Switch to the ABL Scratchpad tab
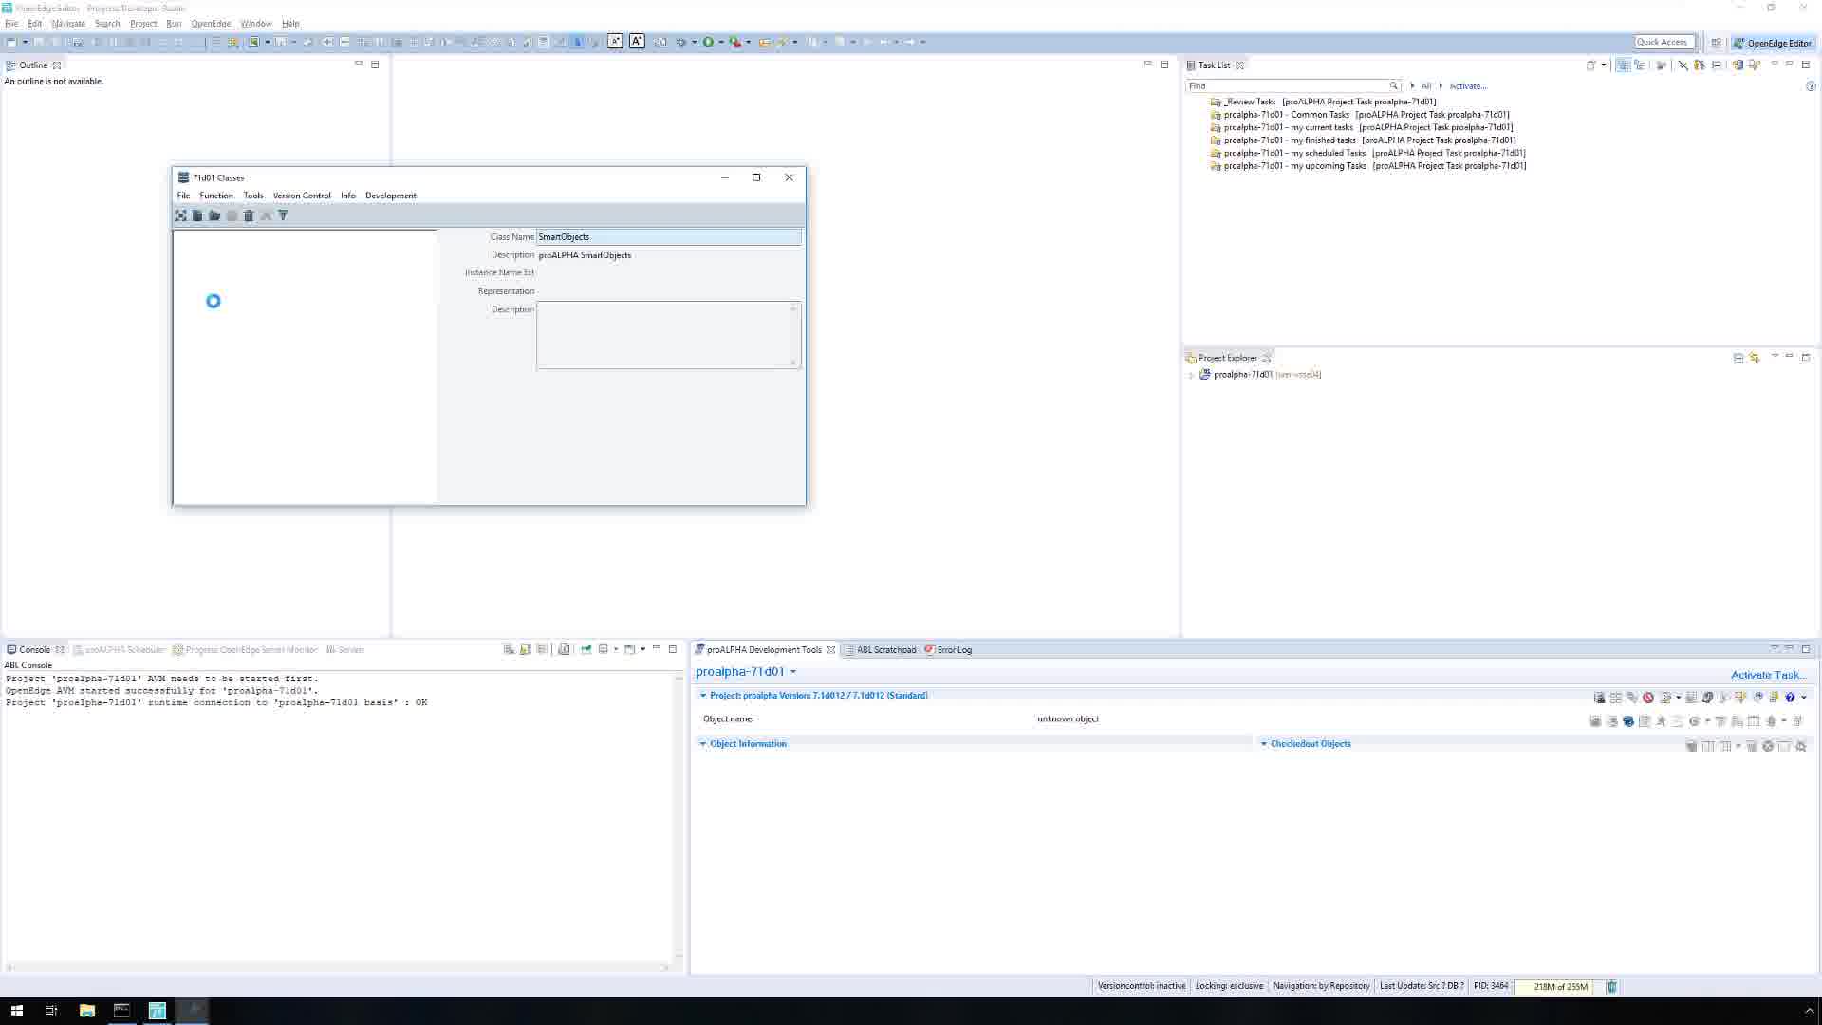Screen dimensions: 1822x1025 click(x=880, y=650)
